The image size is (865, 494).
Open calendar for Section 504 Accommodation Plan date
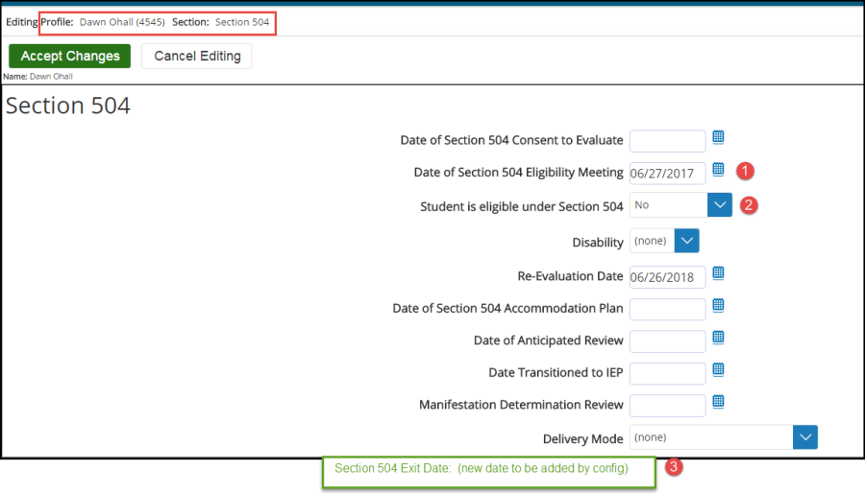(x=718, y=306)
